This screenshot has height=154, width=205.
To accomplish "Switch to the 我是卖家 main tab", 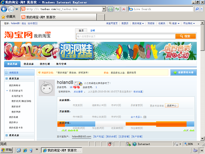I will [29, 64].
